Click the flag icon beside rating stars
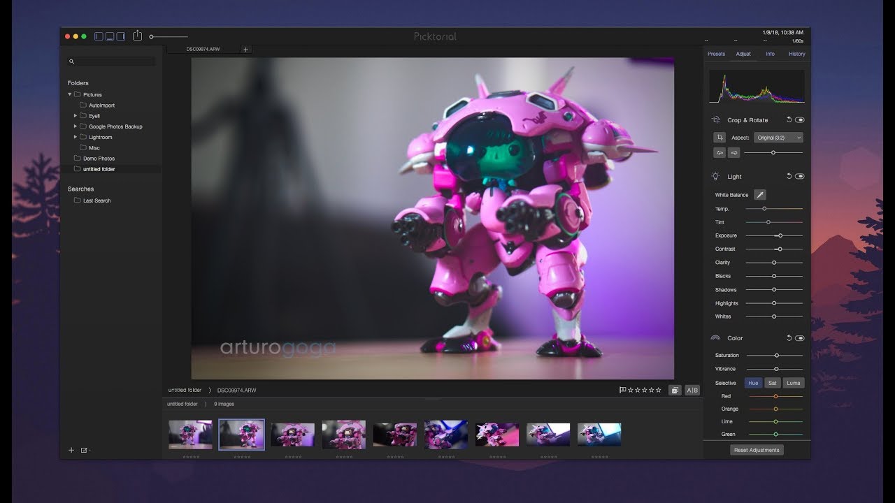Image resolution: width=895 pixels, height=503 pixels. pos(622,391)
